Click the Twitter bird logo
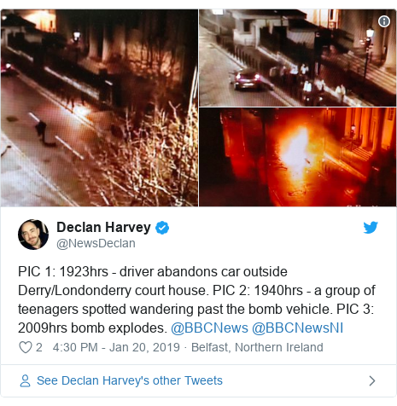Viewport: 397px width, 406px height. coord(371,228)
